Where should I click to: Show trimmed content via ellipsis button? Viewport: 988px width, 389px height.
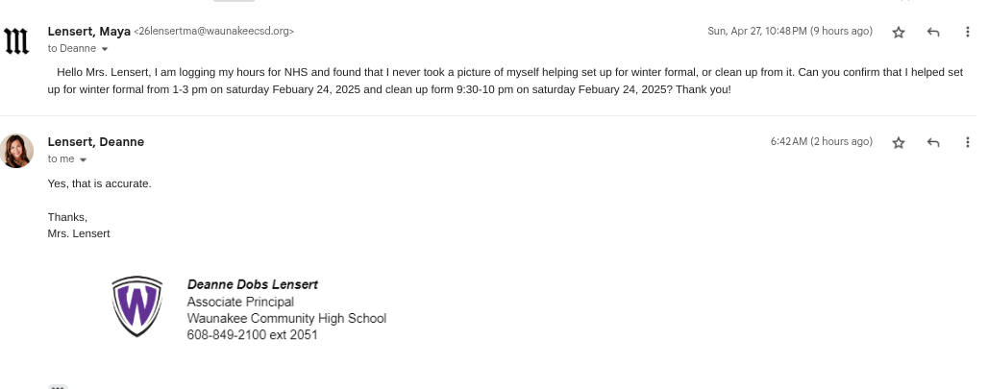(59, 386)
